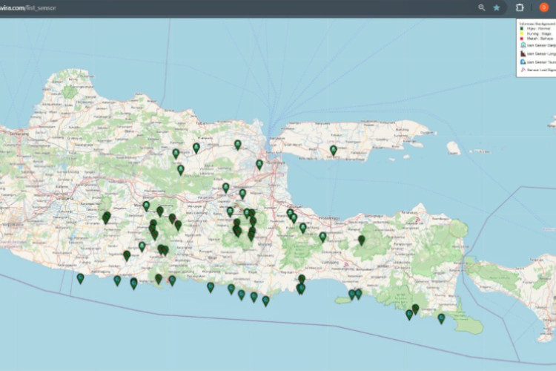Select the easternmost sensor marker on south coast
The height and width of the screenshot is (371, 556).
pos(441,318)
